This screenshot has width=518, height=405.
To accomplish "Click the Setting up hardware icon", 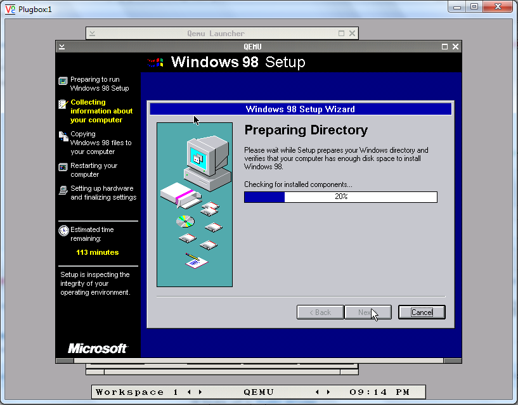I will 63,190.
